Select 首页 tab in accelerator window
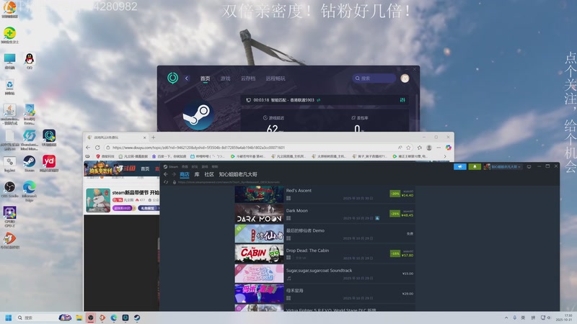 205,78
